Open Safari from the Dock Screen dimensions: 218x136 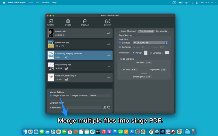click(x=36, y=132)
